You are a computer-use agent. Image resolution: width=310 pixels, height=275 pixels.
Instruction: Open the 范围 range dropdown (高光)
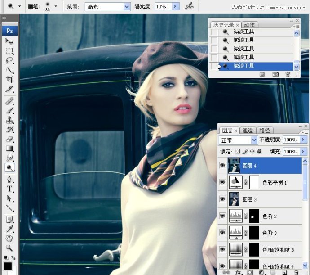126,7
